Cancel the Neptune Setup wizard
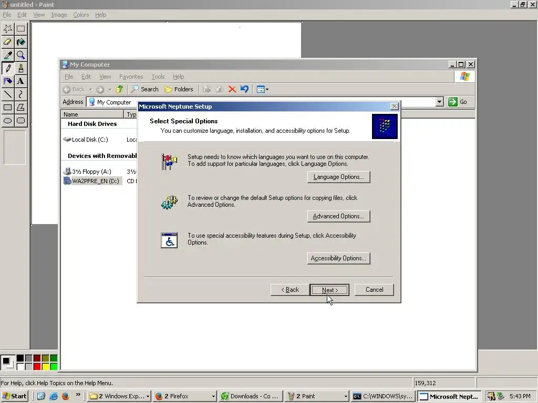The width and height of the screenshot is (538, 403). (374, 290)
